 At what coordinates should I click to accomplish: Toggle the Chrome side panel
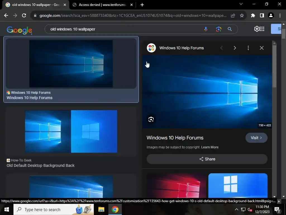tap(262, 16)
